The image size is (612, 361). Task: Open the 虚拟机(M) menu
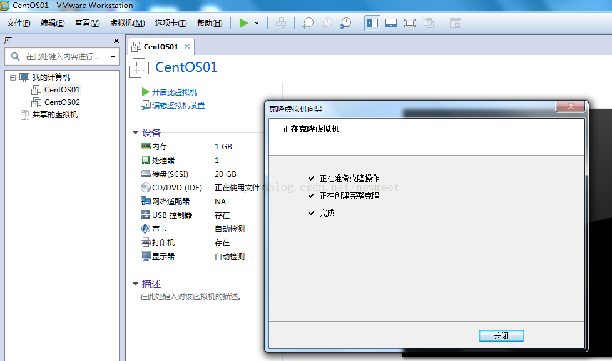tap(127, 23)
